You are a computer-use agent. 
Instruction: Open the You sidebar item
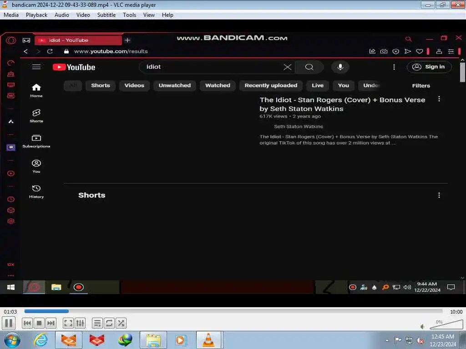click(36, 166)
